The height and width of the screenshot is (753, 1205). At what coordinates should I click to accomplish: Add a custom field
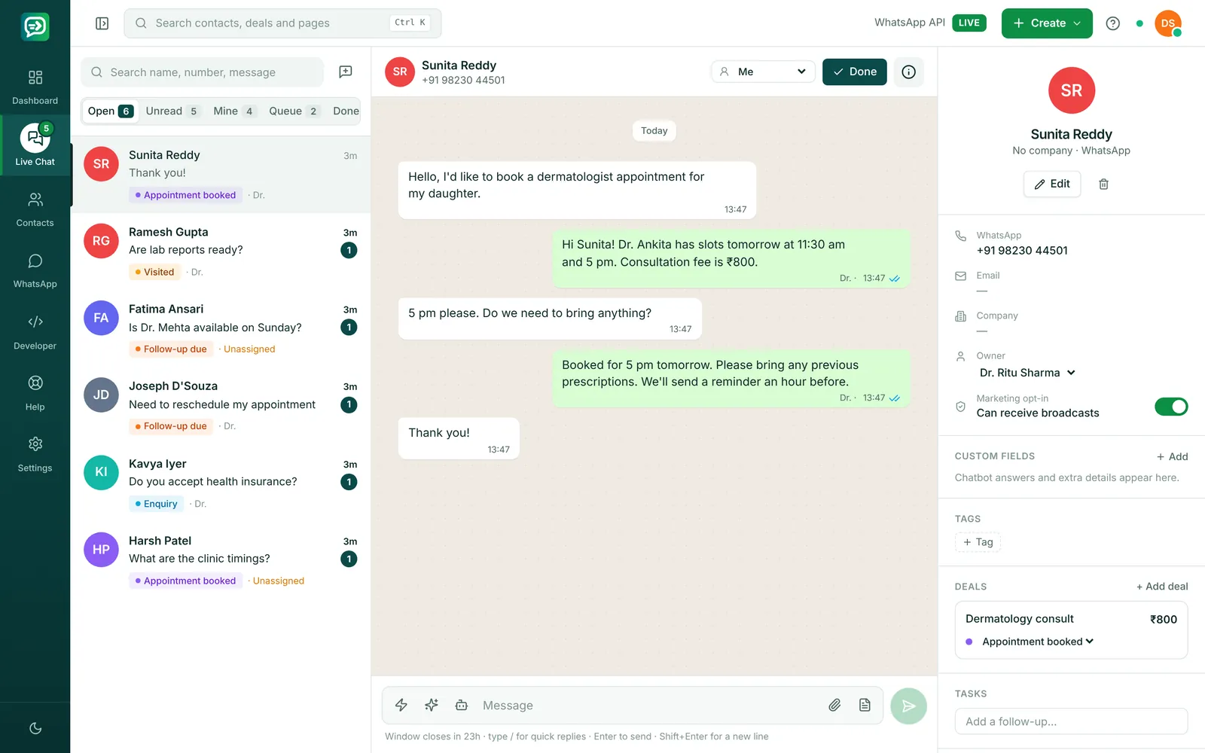pos(1172,456)
